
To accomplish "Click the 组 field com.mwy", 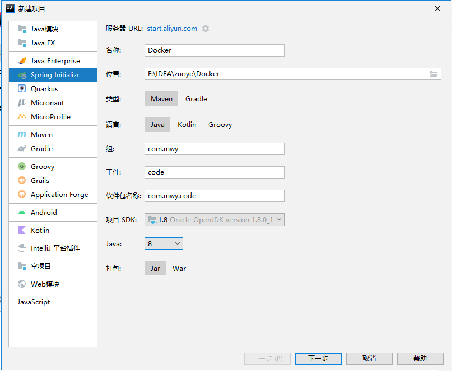I will click(215, 149).
